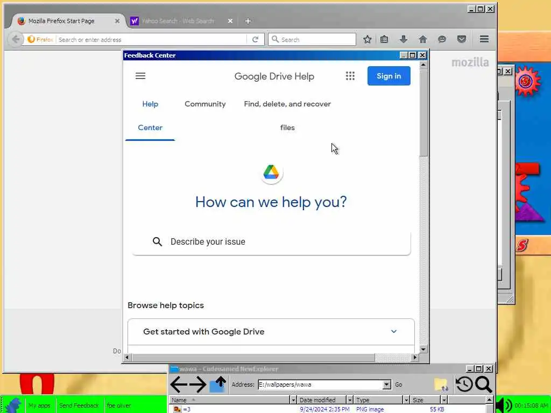
Task: Click the Firefox reload button
Action: (256, 39)
